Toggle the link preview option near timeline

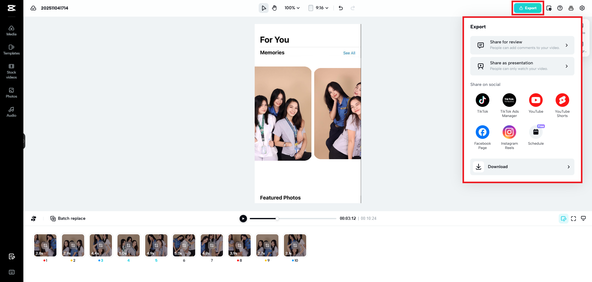[564, 218]
